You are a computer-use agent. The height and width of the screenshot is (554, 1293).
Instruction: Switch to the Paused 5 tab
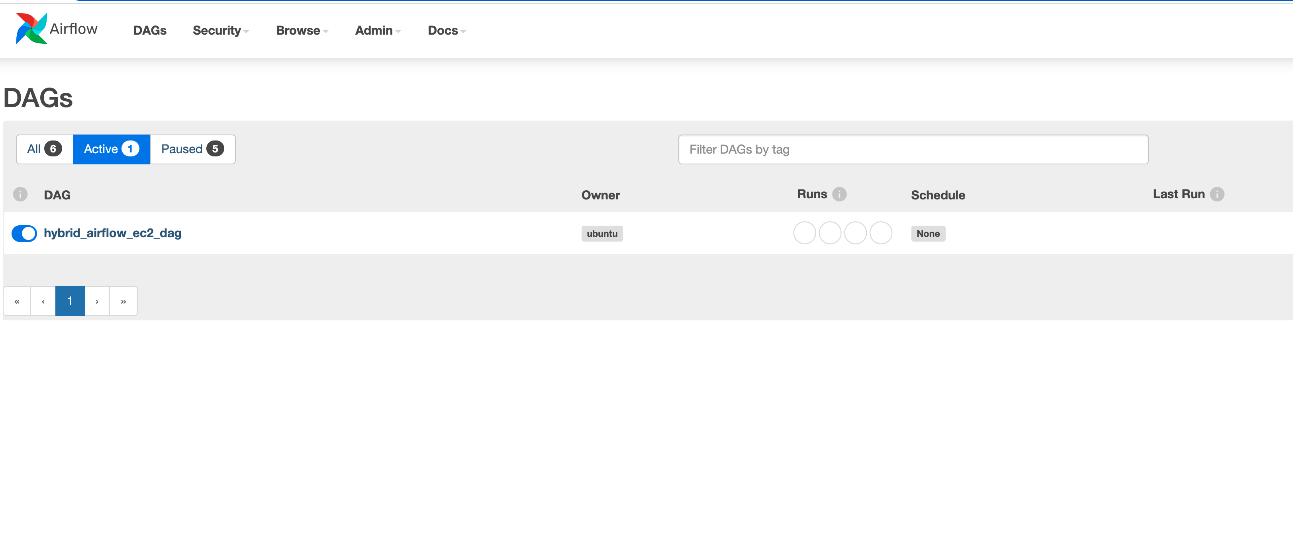click(192, 149)
